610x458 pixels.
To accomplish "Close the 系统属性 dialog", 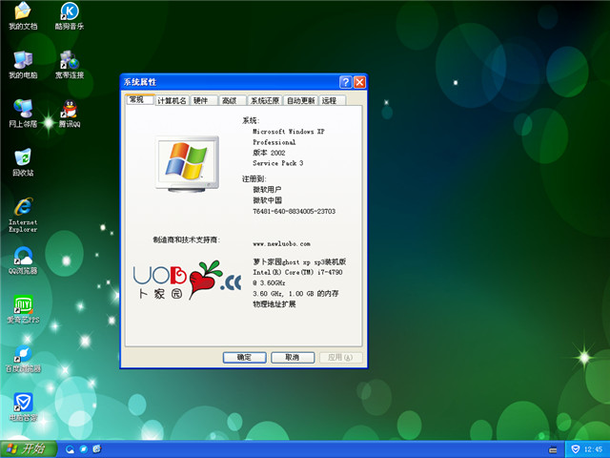I will [x=359, y=82].
